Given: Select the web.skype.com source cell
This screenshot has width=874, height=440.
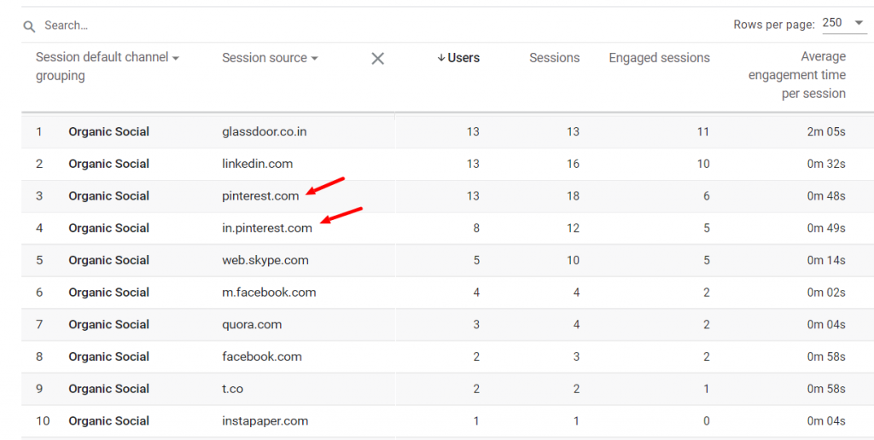Looking at the screenshot, I should [x=265, y=260].
